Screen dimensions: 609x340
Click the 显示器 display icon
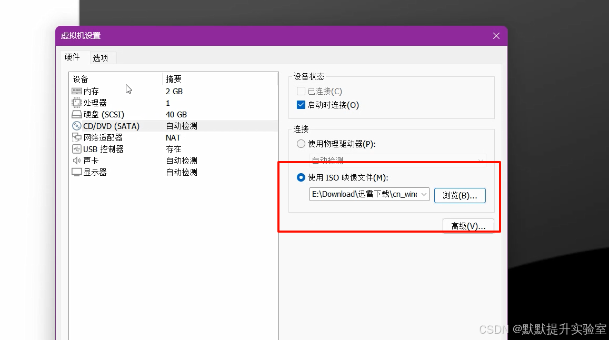tap(76, 172)
